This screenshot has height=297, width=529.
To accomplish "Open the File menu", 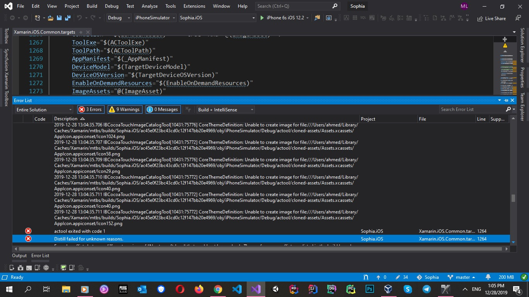I will (21, 6).
